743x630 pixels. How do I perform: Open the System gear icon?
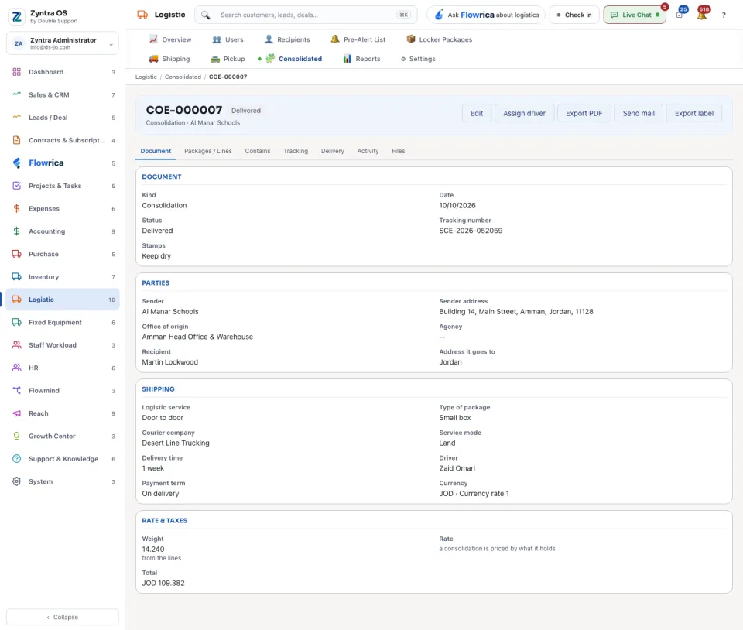[16, 481]
